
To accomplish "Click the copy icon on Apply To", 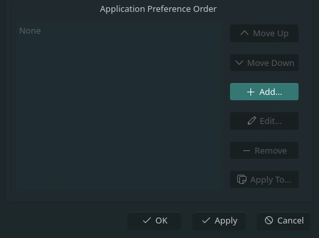I will [242, 180].
